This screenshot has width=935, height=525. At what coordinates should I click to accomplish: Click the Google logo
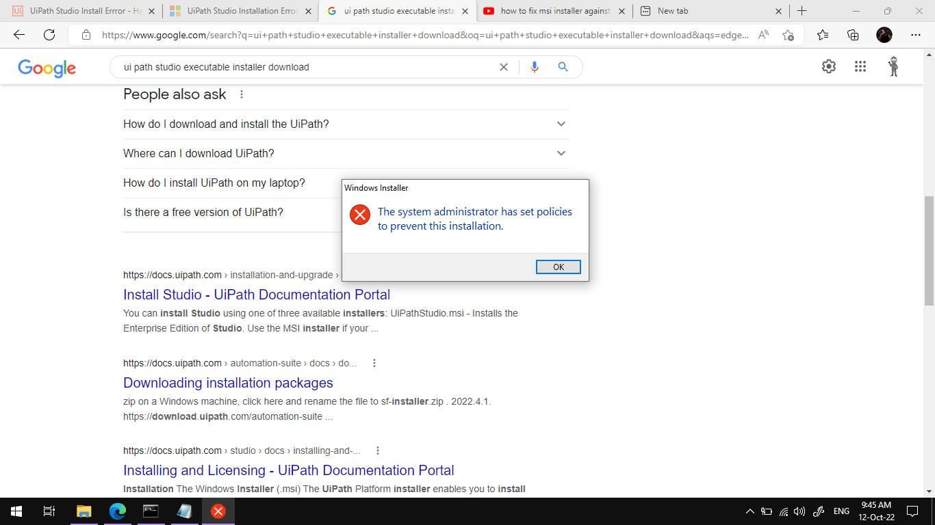(x=47, y=68)
